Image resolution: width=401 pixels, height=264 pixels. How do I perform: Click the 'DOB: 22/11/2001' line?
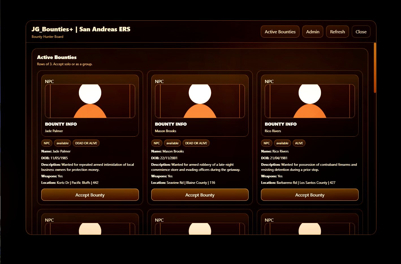(x=164, y=158)
